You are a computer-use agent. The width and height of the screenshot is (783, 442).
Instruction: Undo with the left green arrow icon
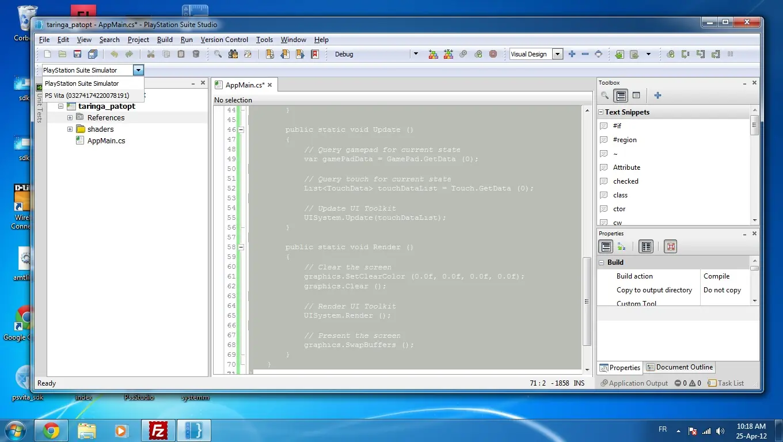pos(114,54)
